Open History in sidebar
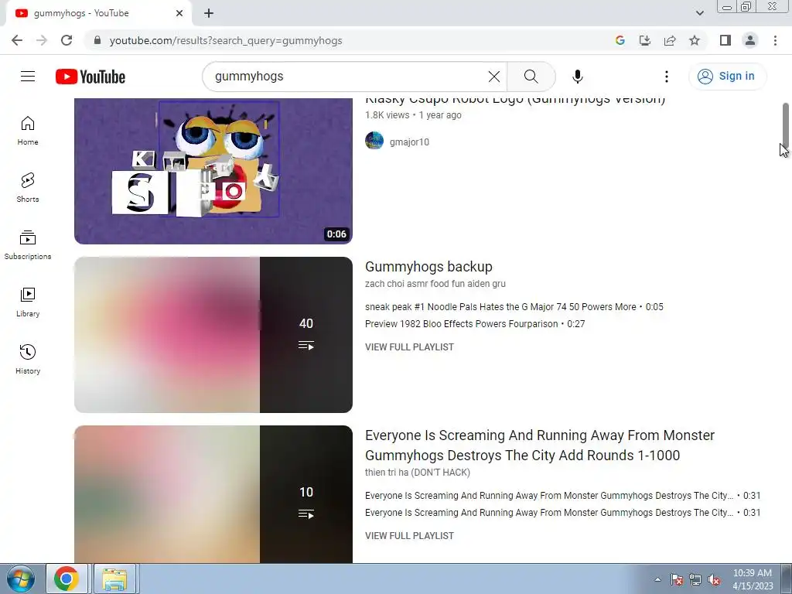Viewport: 792px width, 594px height. point(28,359)
